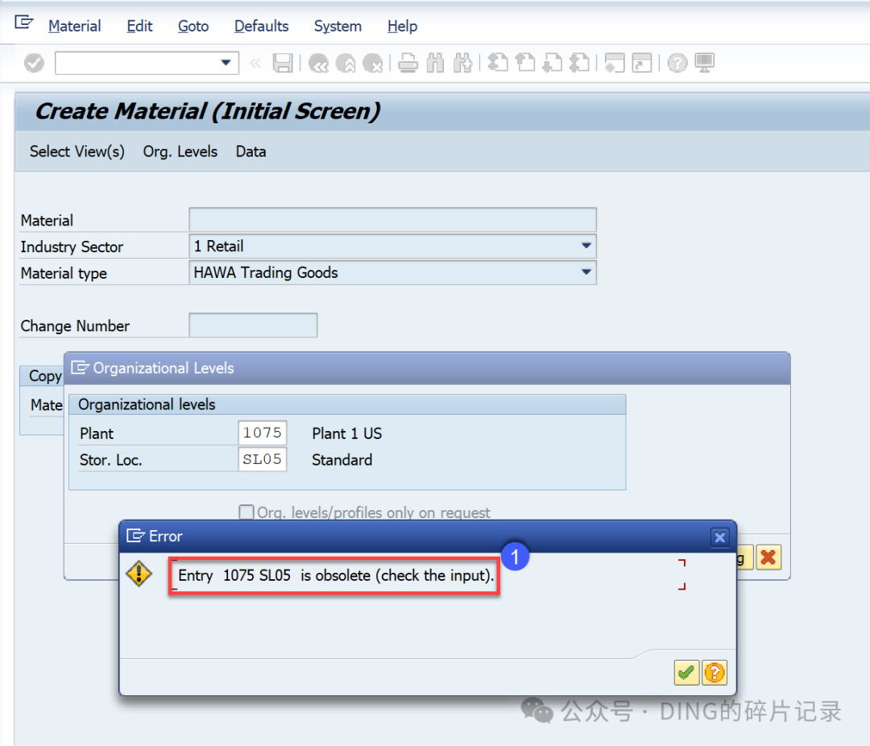This screenshot has height=746, width=870.
Task: Click the 'Standard' storage location description
Action: [x=342, y=460]
